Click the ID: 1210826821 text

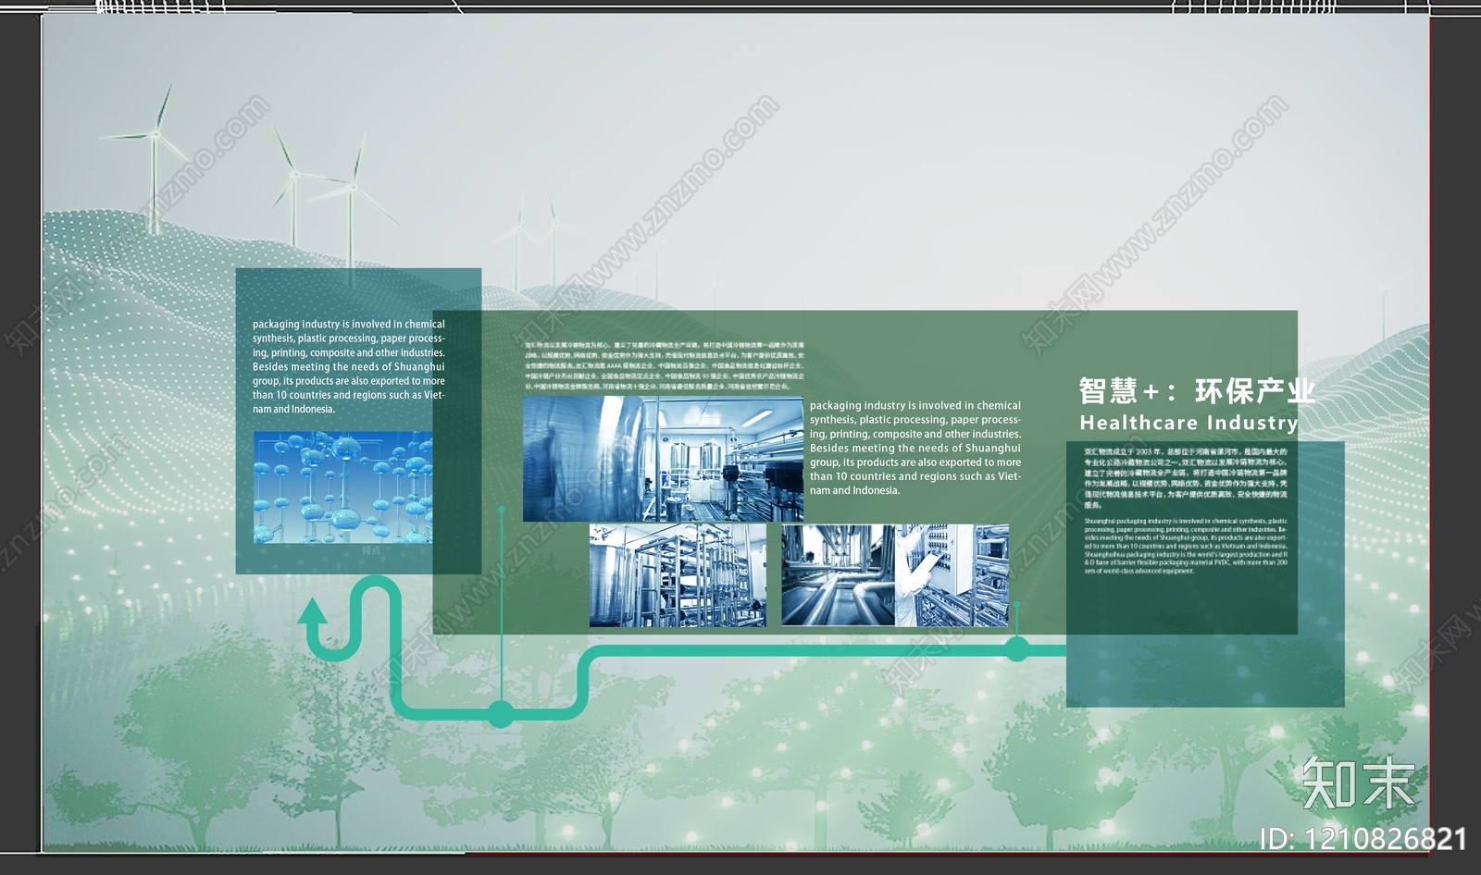coord(1363,839)
